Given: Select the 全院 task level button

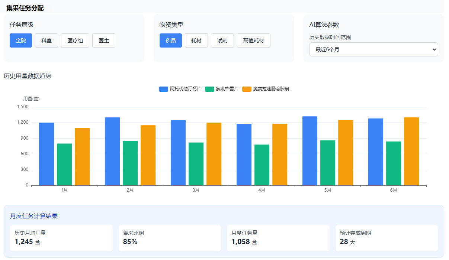Looking at the screenshot, I should [x=21, y=40].
